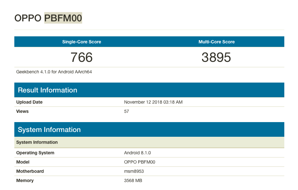
Task: Select the Motherboard label
Action: 30,171
